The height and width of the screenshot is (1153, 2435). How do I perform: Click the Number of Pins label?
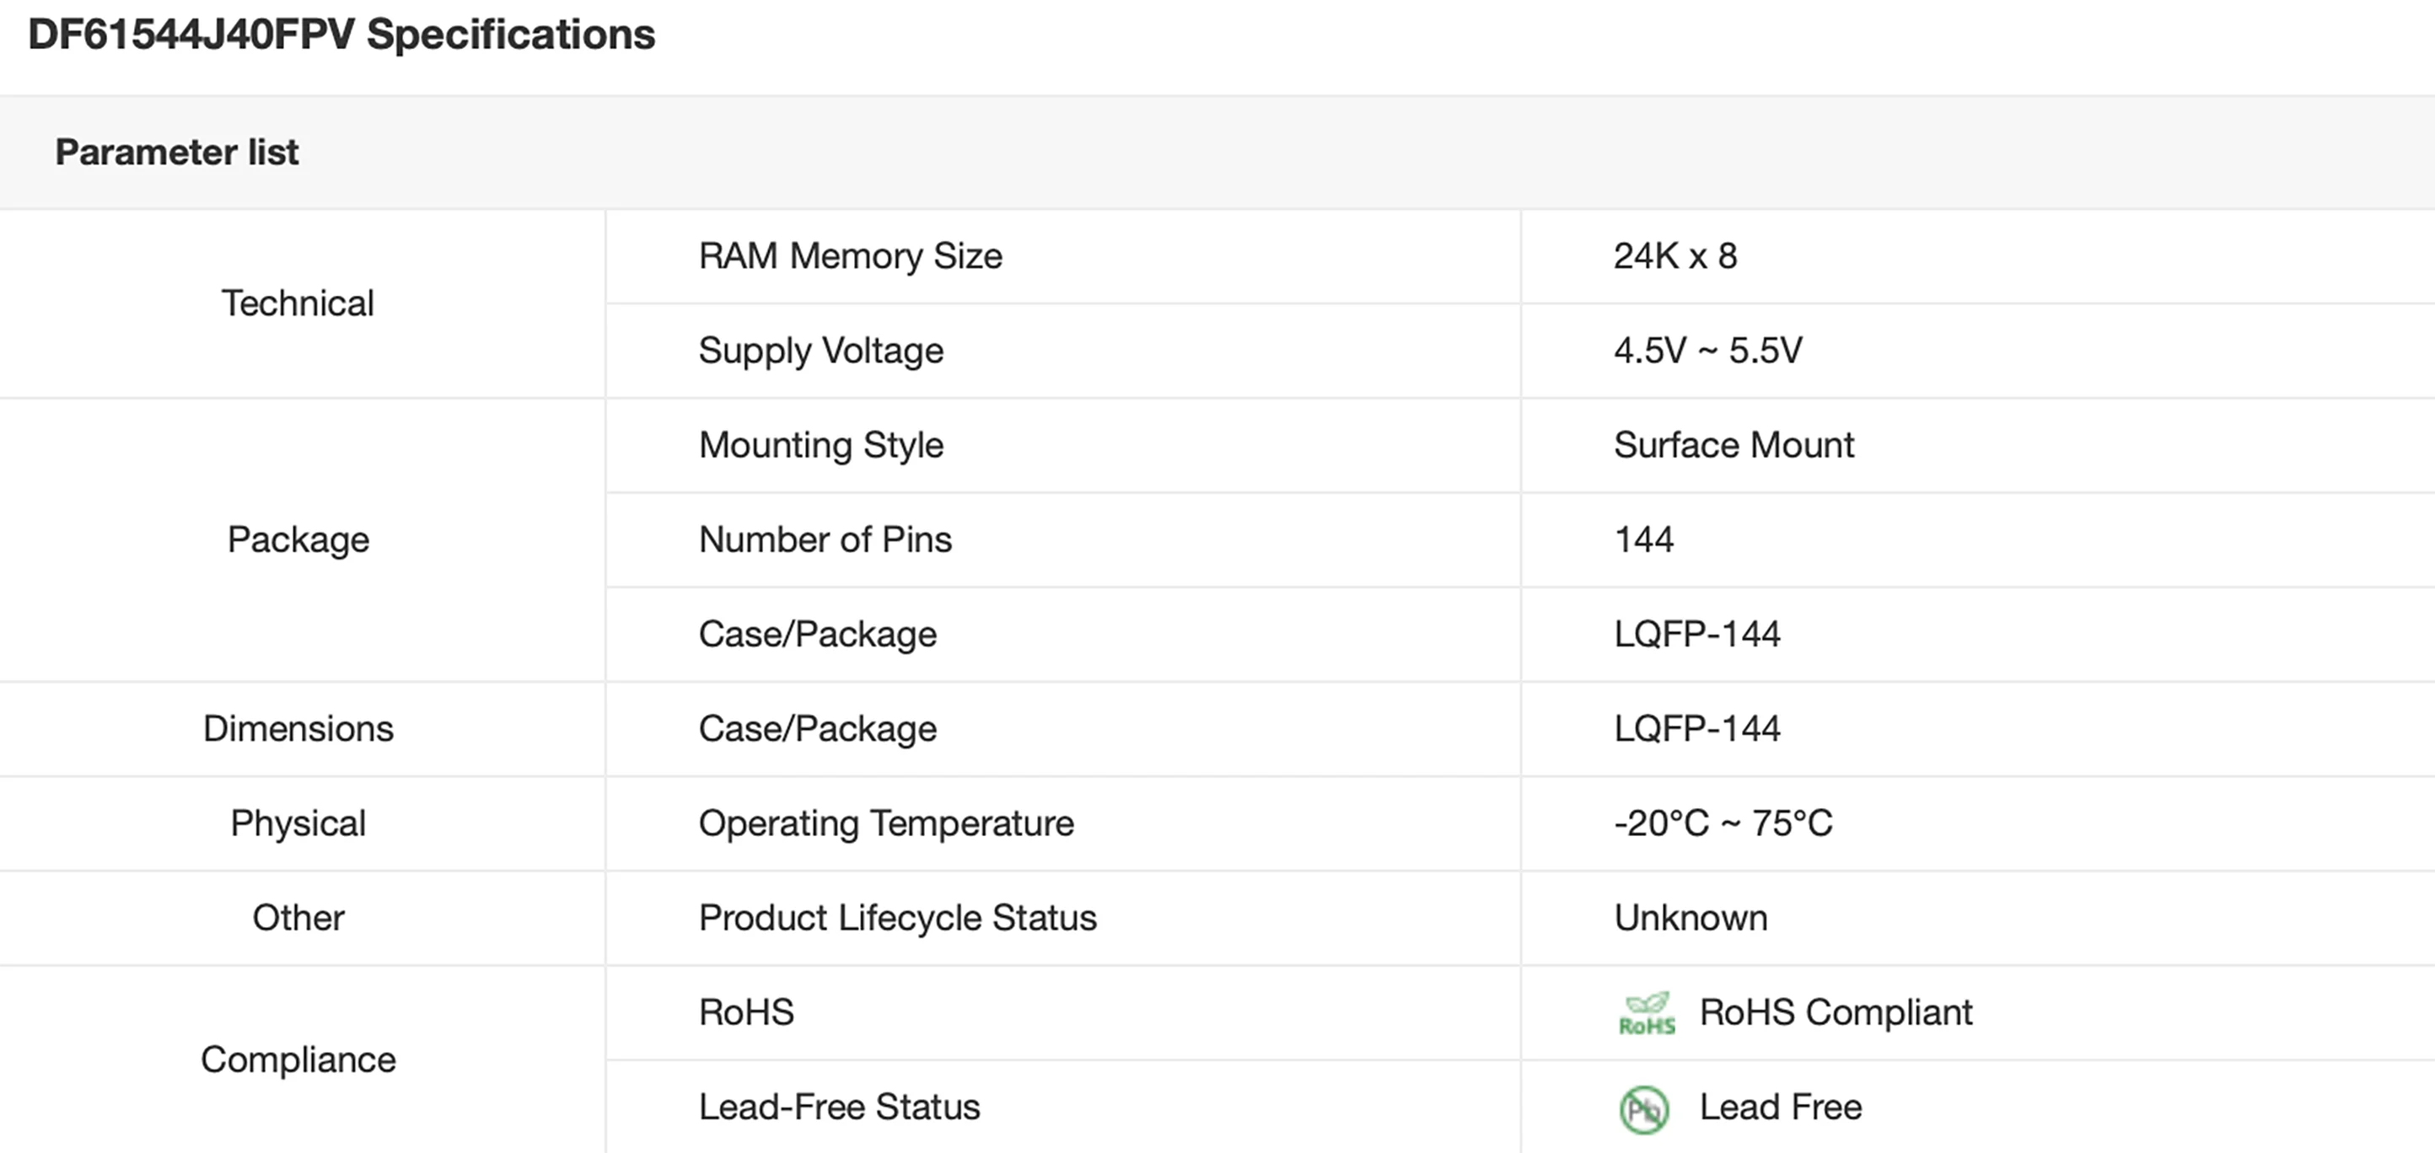825,539
